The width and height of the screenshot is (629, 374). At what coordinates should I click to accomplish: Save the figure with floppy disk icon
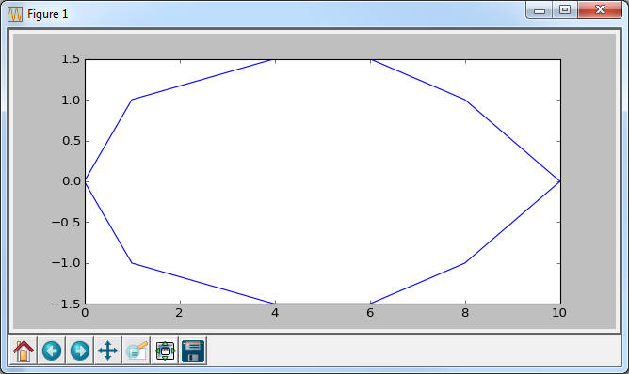(193, 351)
